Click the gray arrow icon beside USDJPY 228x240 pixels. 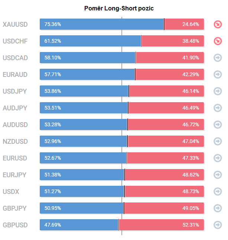pos(218,91)
